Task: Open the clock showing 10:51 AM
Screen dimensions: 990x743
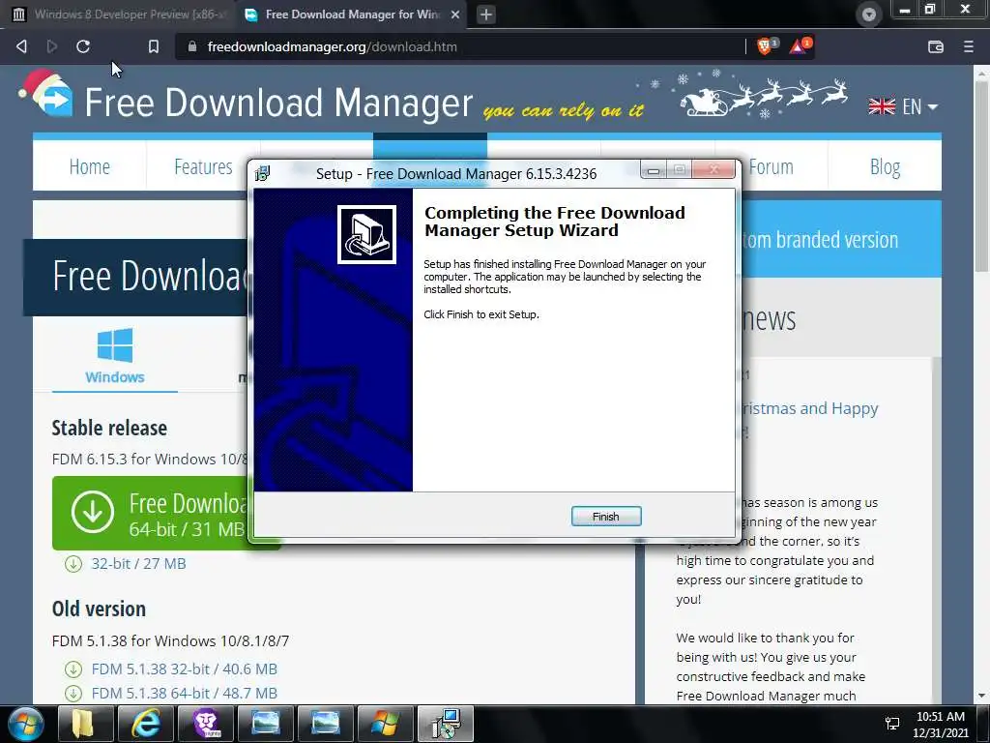Action: click(941, 725)
